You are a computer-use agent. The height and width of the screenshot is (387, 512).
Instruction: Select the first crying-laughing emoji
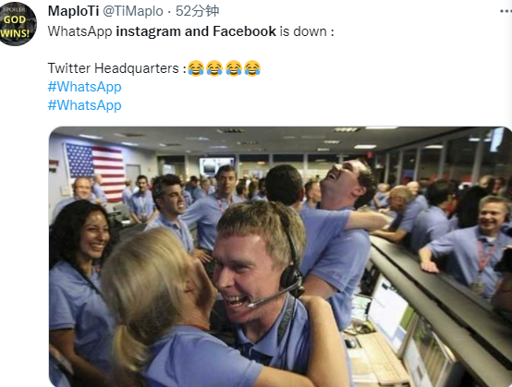point(196,68)
